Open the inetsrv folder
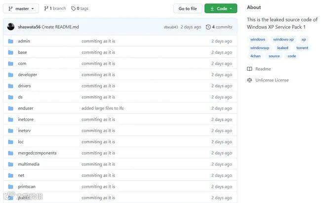The height and width of the screenshot is (203, 321). point(24,130)
